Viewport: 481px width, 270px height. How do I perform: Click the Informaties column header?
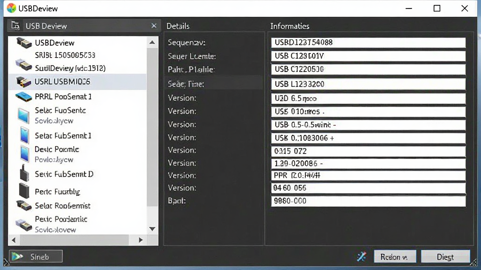pyautogui.click(x=289, y=26)
